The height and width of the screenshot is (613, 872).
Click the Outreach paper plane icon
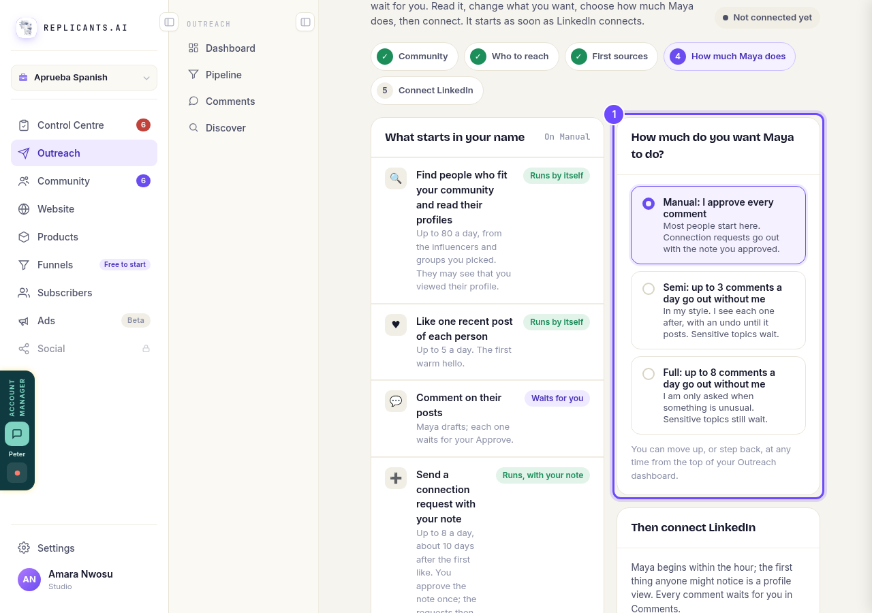click(x=24, y=153)
